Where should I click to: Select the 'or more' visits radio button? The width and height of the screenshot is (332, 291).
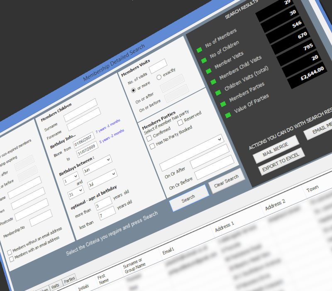coord(133,90)
